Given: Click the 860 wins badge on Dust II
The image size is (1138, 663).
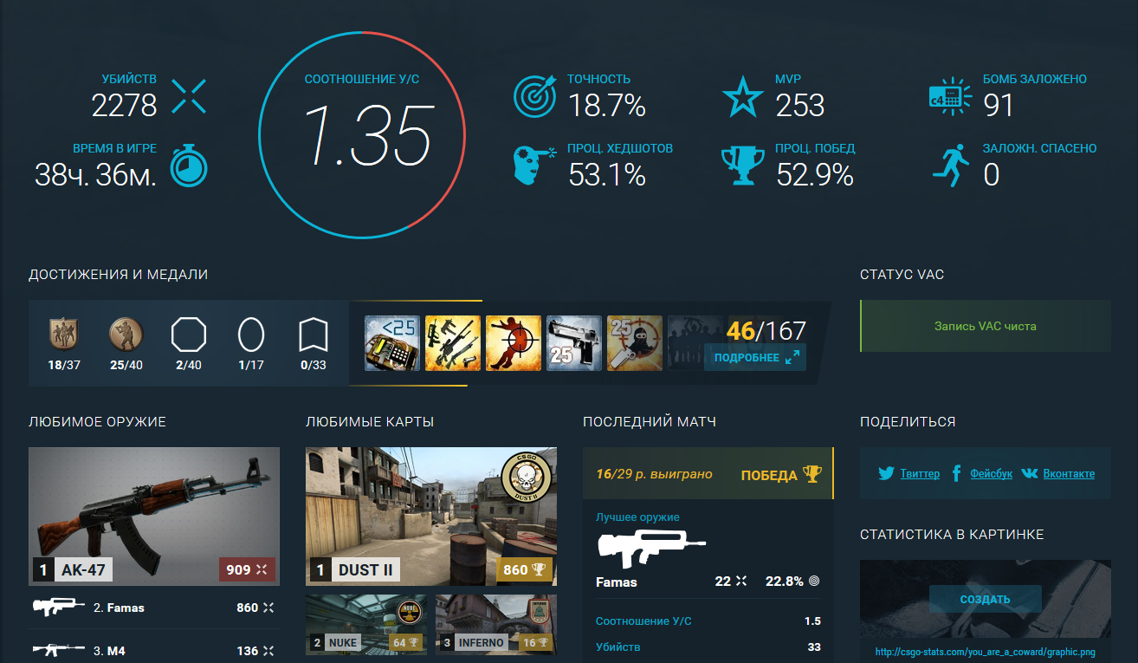Looking at the screenshot, I should 525,569.
